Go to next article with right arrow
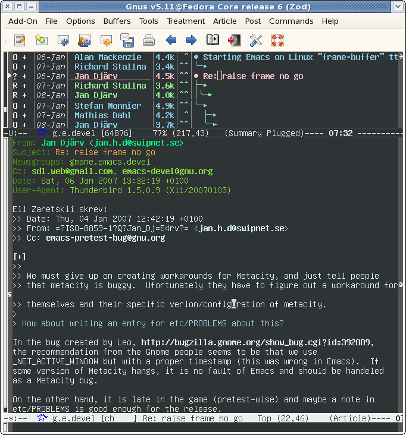406x435 pixels. point(191,40)
